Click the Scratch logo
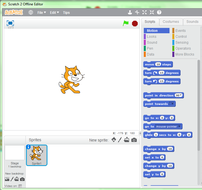Screen dimensions: 202x190 pos(14,12)
